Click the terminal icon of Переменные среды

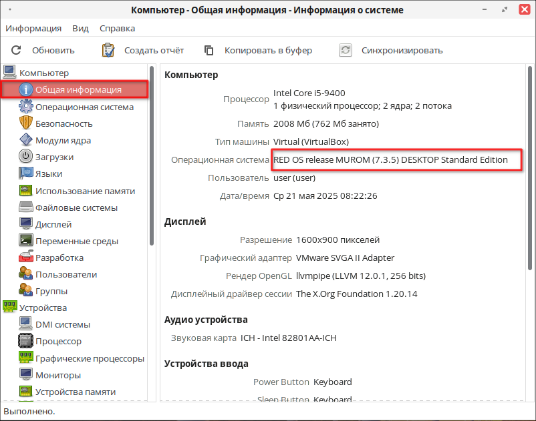(x=25, y=240)
